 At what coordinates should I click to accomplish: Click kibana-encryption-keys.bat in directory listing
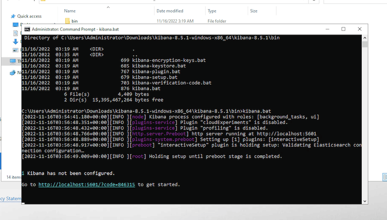pos(169,60)
